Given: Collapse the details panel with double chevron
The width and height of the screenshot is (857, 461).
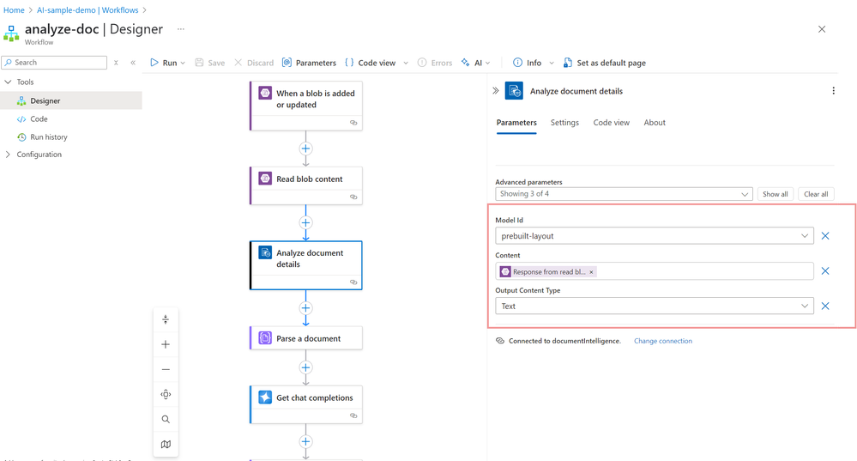Looking at the screenshot, I should click(496, 91).
